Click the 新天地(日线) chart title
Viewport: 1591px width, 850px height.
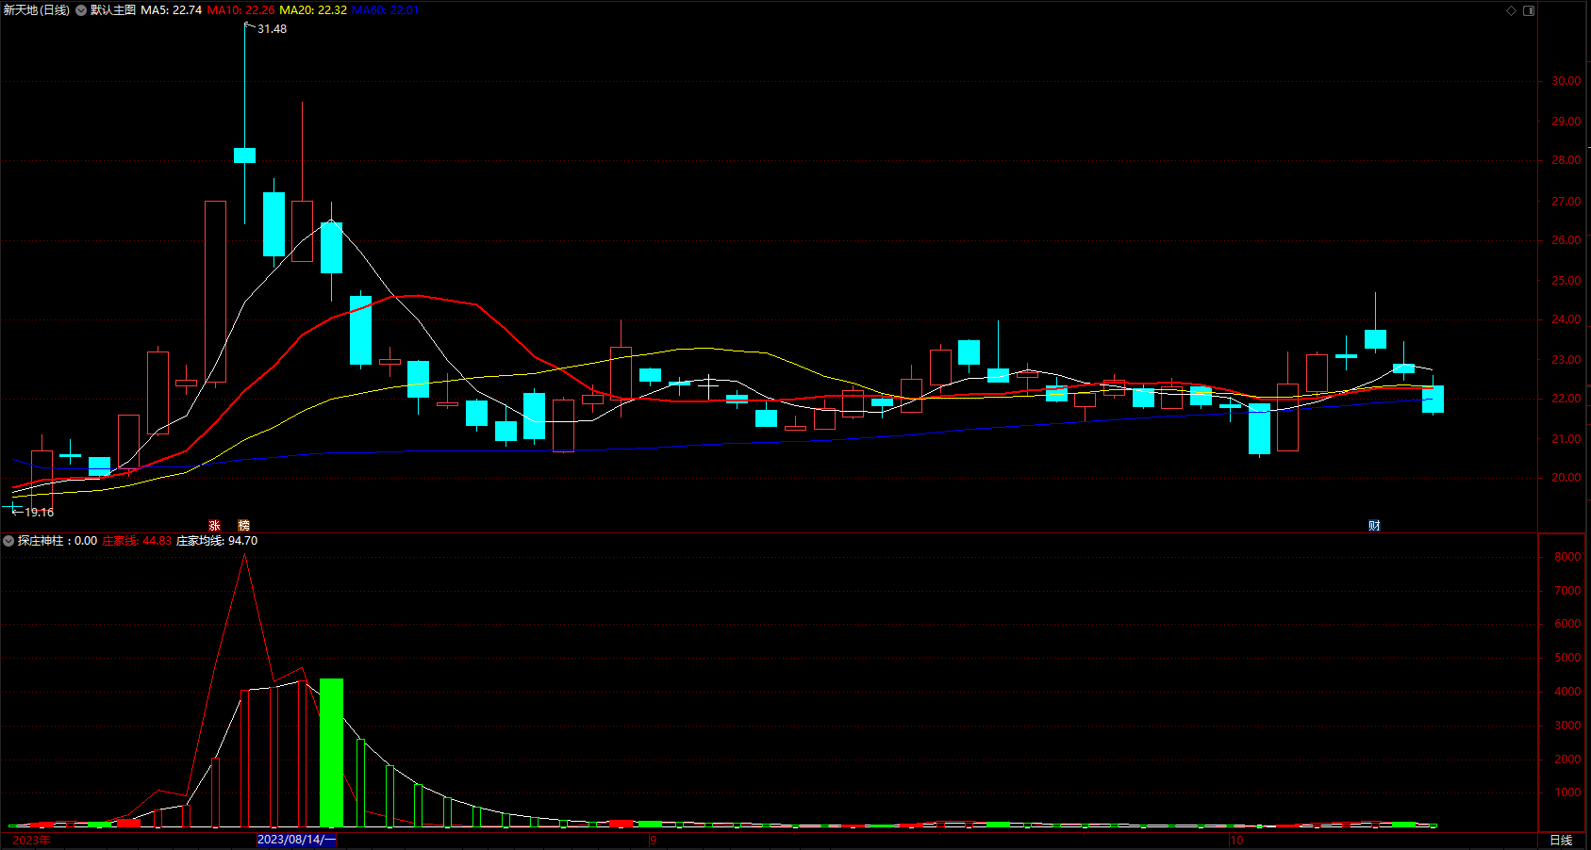click(37, 10)
